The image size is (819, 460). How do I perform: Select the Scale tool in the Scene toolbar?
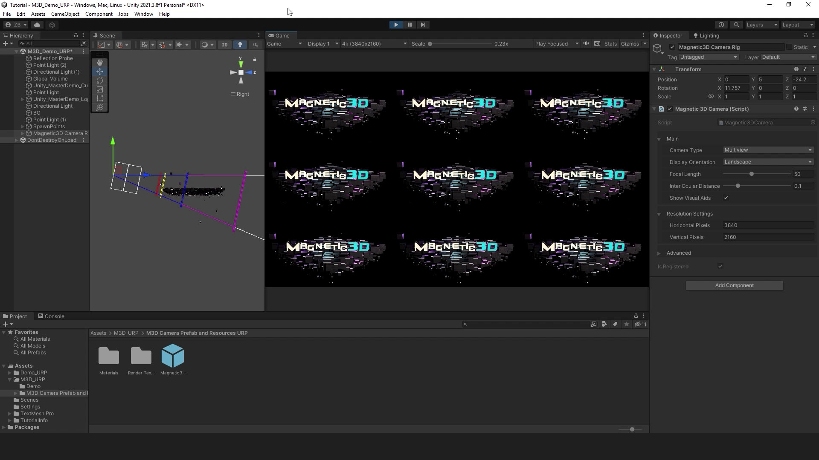100,89
